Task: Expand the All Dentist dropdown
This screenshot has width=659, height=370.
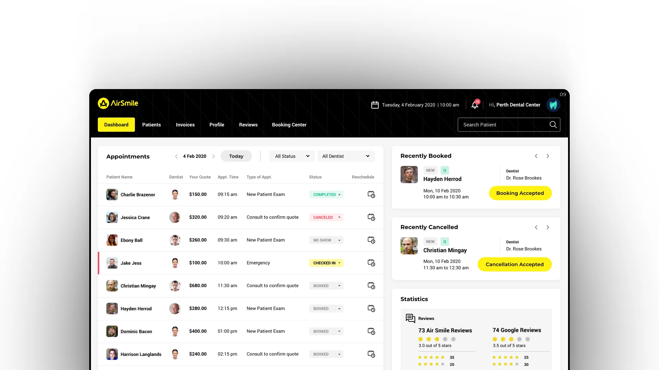Action: click(346, 156)
